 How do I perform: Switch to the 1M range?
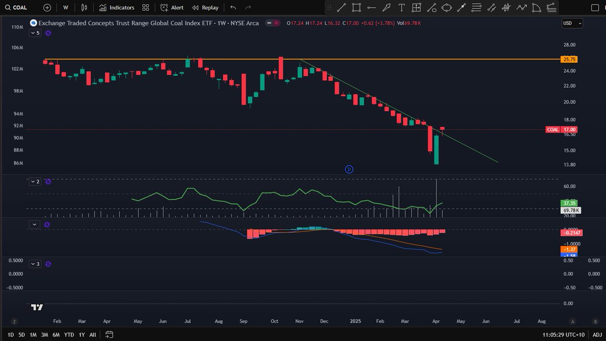pyautogui.click(x=33, y=334)
